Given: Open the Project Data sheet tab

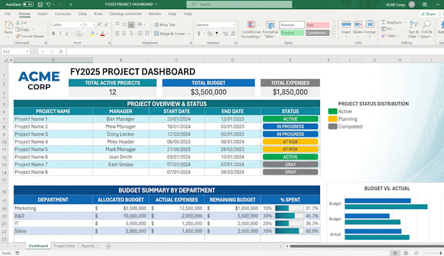Looking at the screenshot, I should [64, 246].
